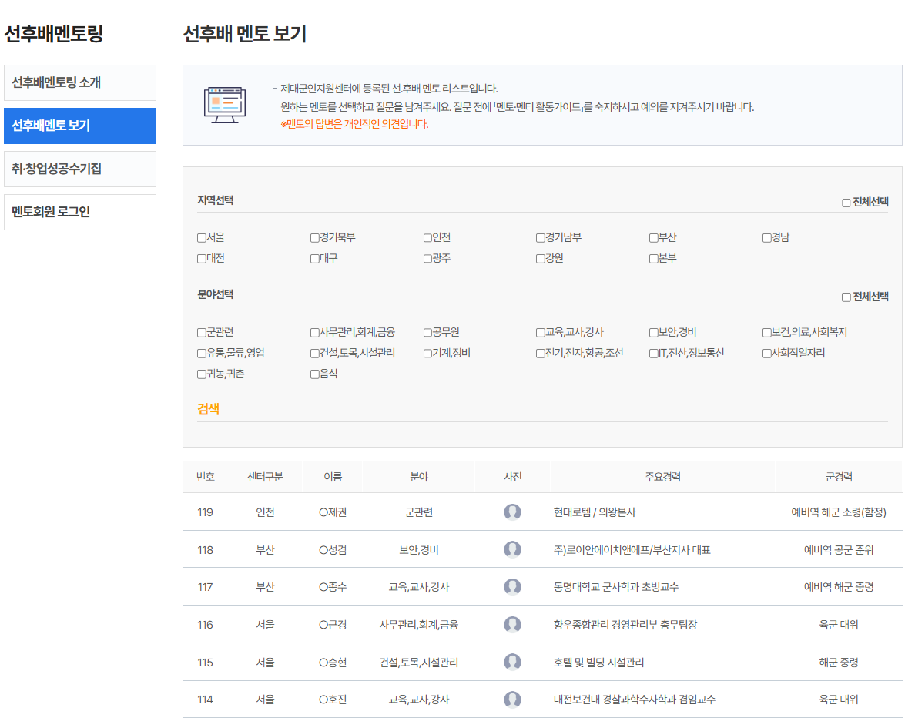Click career text 현대로템 / 의왕본사
Image resolution: width=915 pixels, height=718 pixels.
[595, 512]
